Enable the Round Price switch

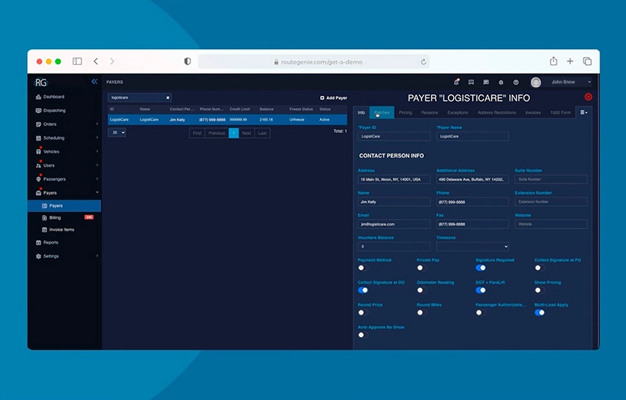point(362,313)
